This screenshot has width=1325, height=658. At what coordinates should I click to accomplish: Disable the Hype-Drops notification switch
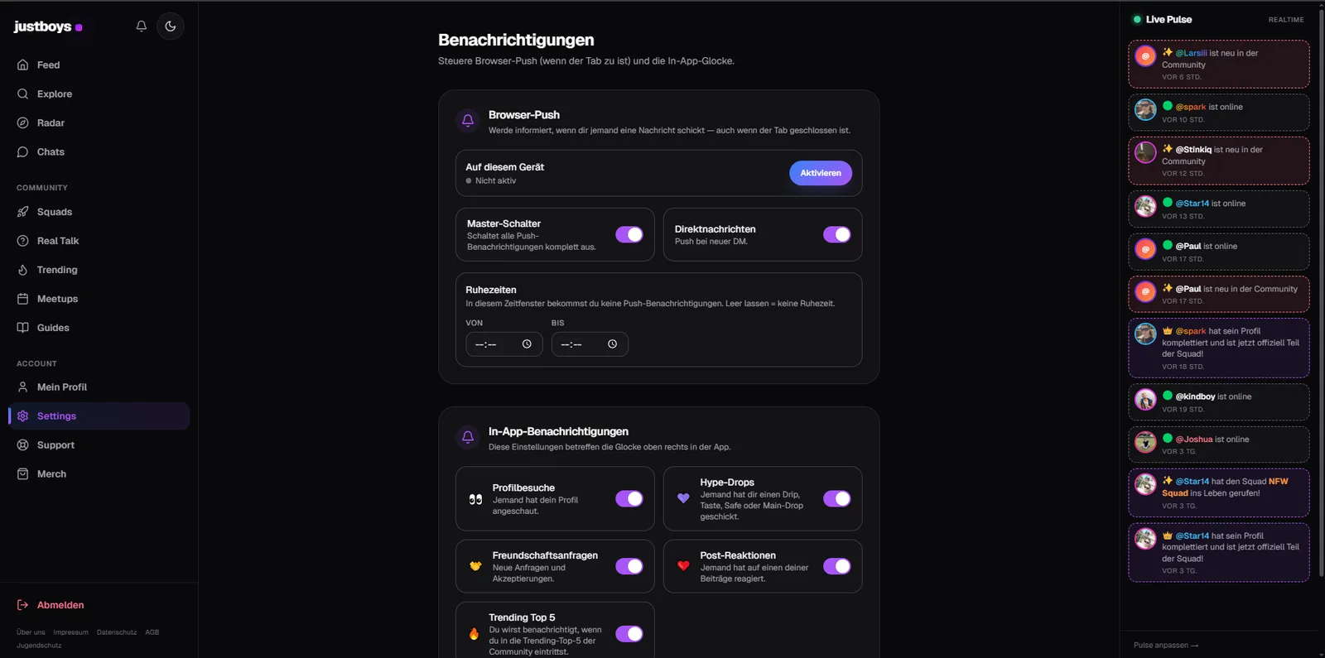837,498
